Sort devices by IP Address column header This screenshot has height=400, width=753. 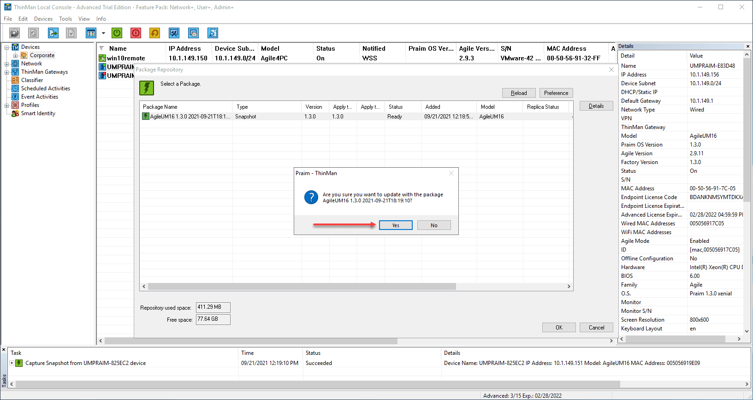tap(189, 48)
